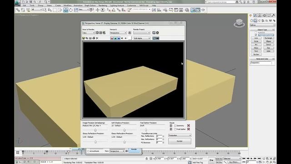This screenshot has height=164, width=291.
Task: Open the Render Preset dropdown
Action: tap(142, 33)
